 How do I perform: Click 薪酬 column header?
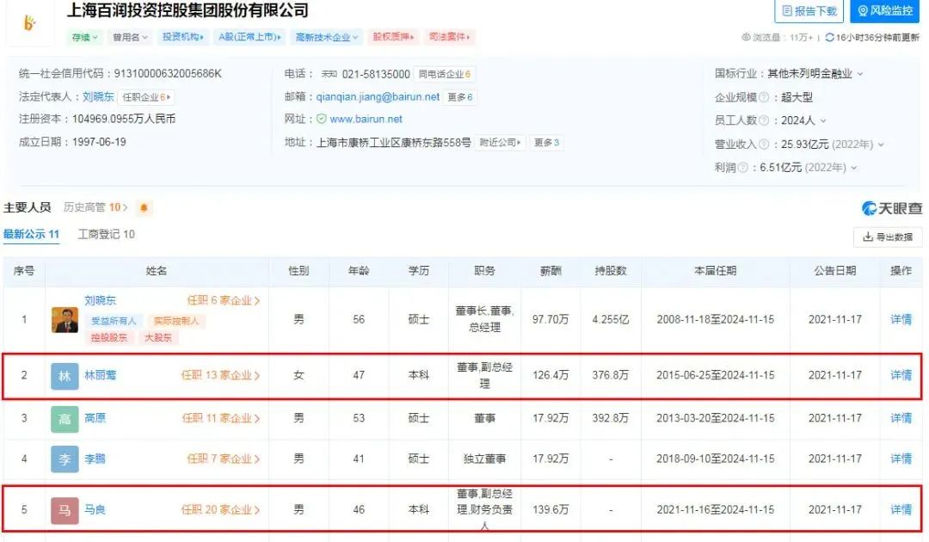click(551, 271)
